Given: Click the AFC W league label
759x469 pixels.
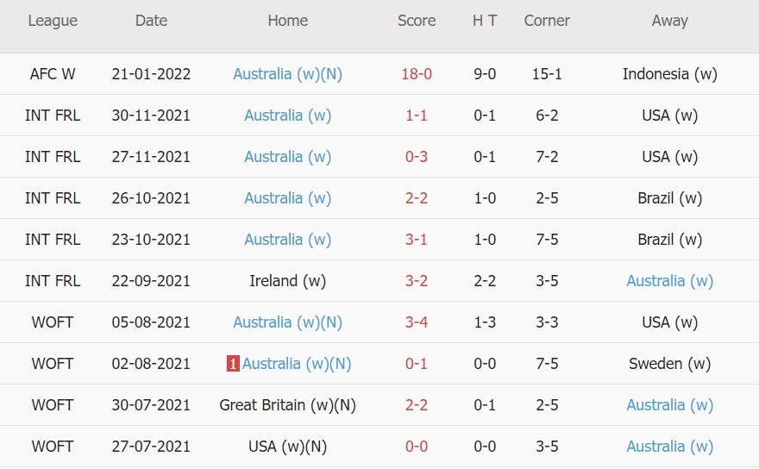Looking at the screenshot, I should tap(53, 74).
